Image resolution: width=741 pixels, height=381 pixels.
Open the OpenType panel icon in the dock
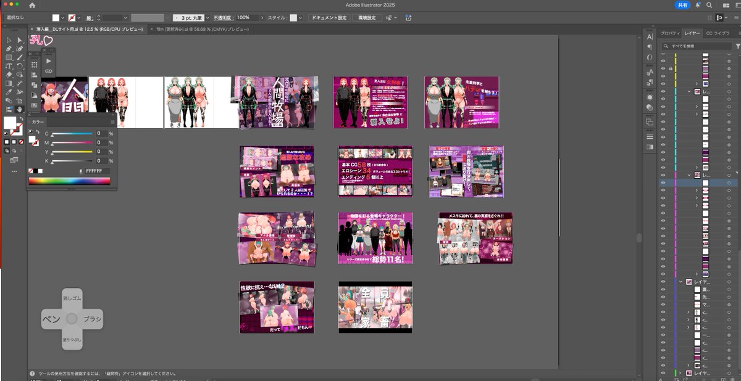650,57
